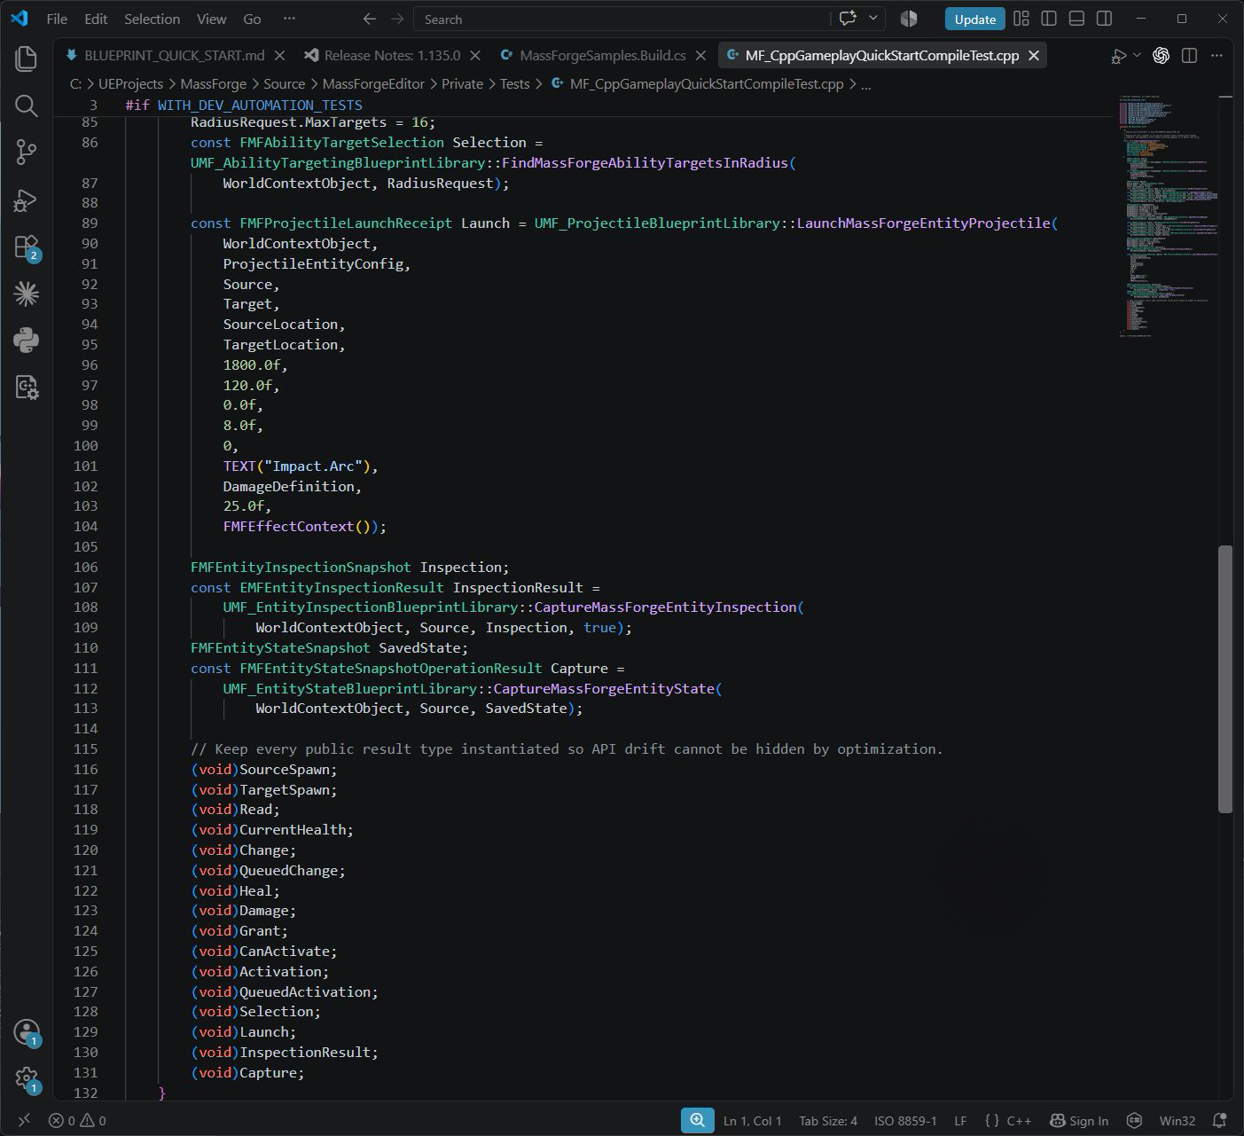
Task: Click the hexagon agent icon near Update
Action: (909, 19)
